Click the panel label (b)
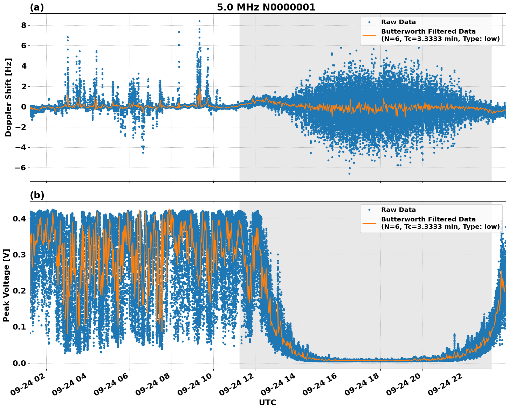 [x=36, y=196]
